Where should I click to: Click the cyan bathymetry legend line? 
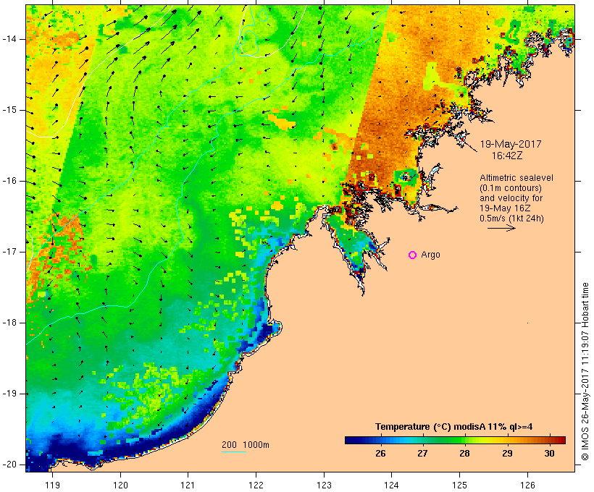(234, 451)
